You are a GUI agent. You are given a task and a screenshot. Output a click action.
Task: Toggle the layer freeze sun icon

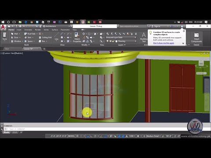[110, 41]
